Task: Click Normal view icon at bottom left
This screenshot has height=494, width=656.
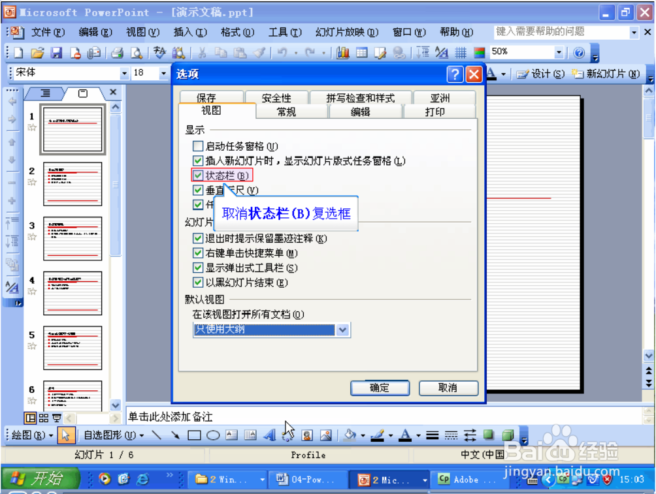Action: coord(30,418)
